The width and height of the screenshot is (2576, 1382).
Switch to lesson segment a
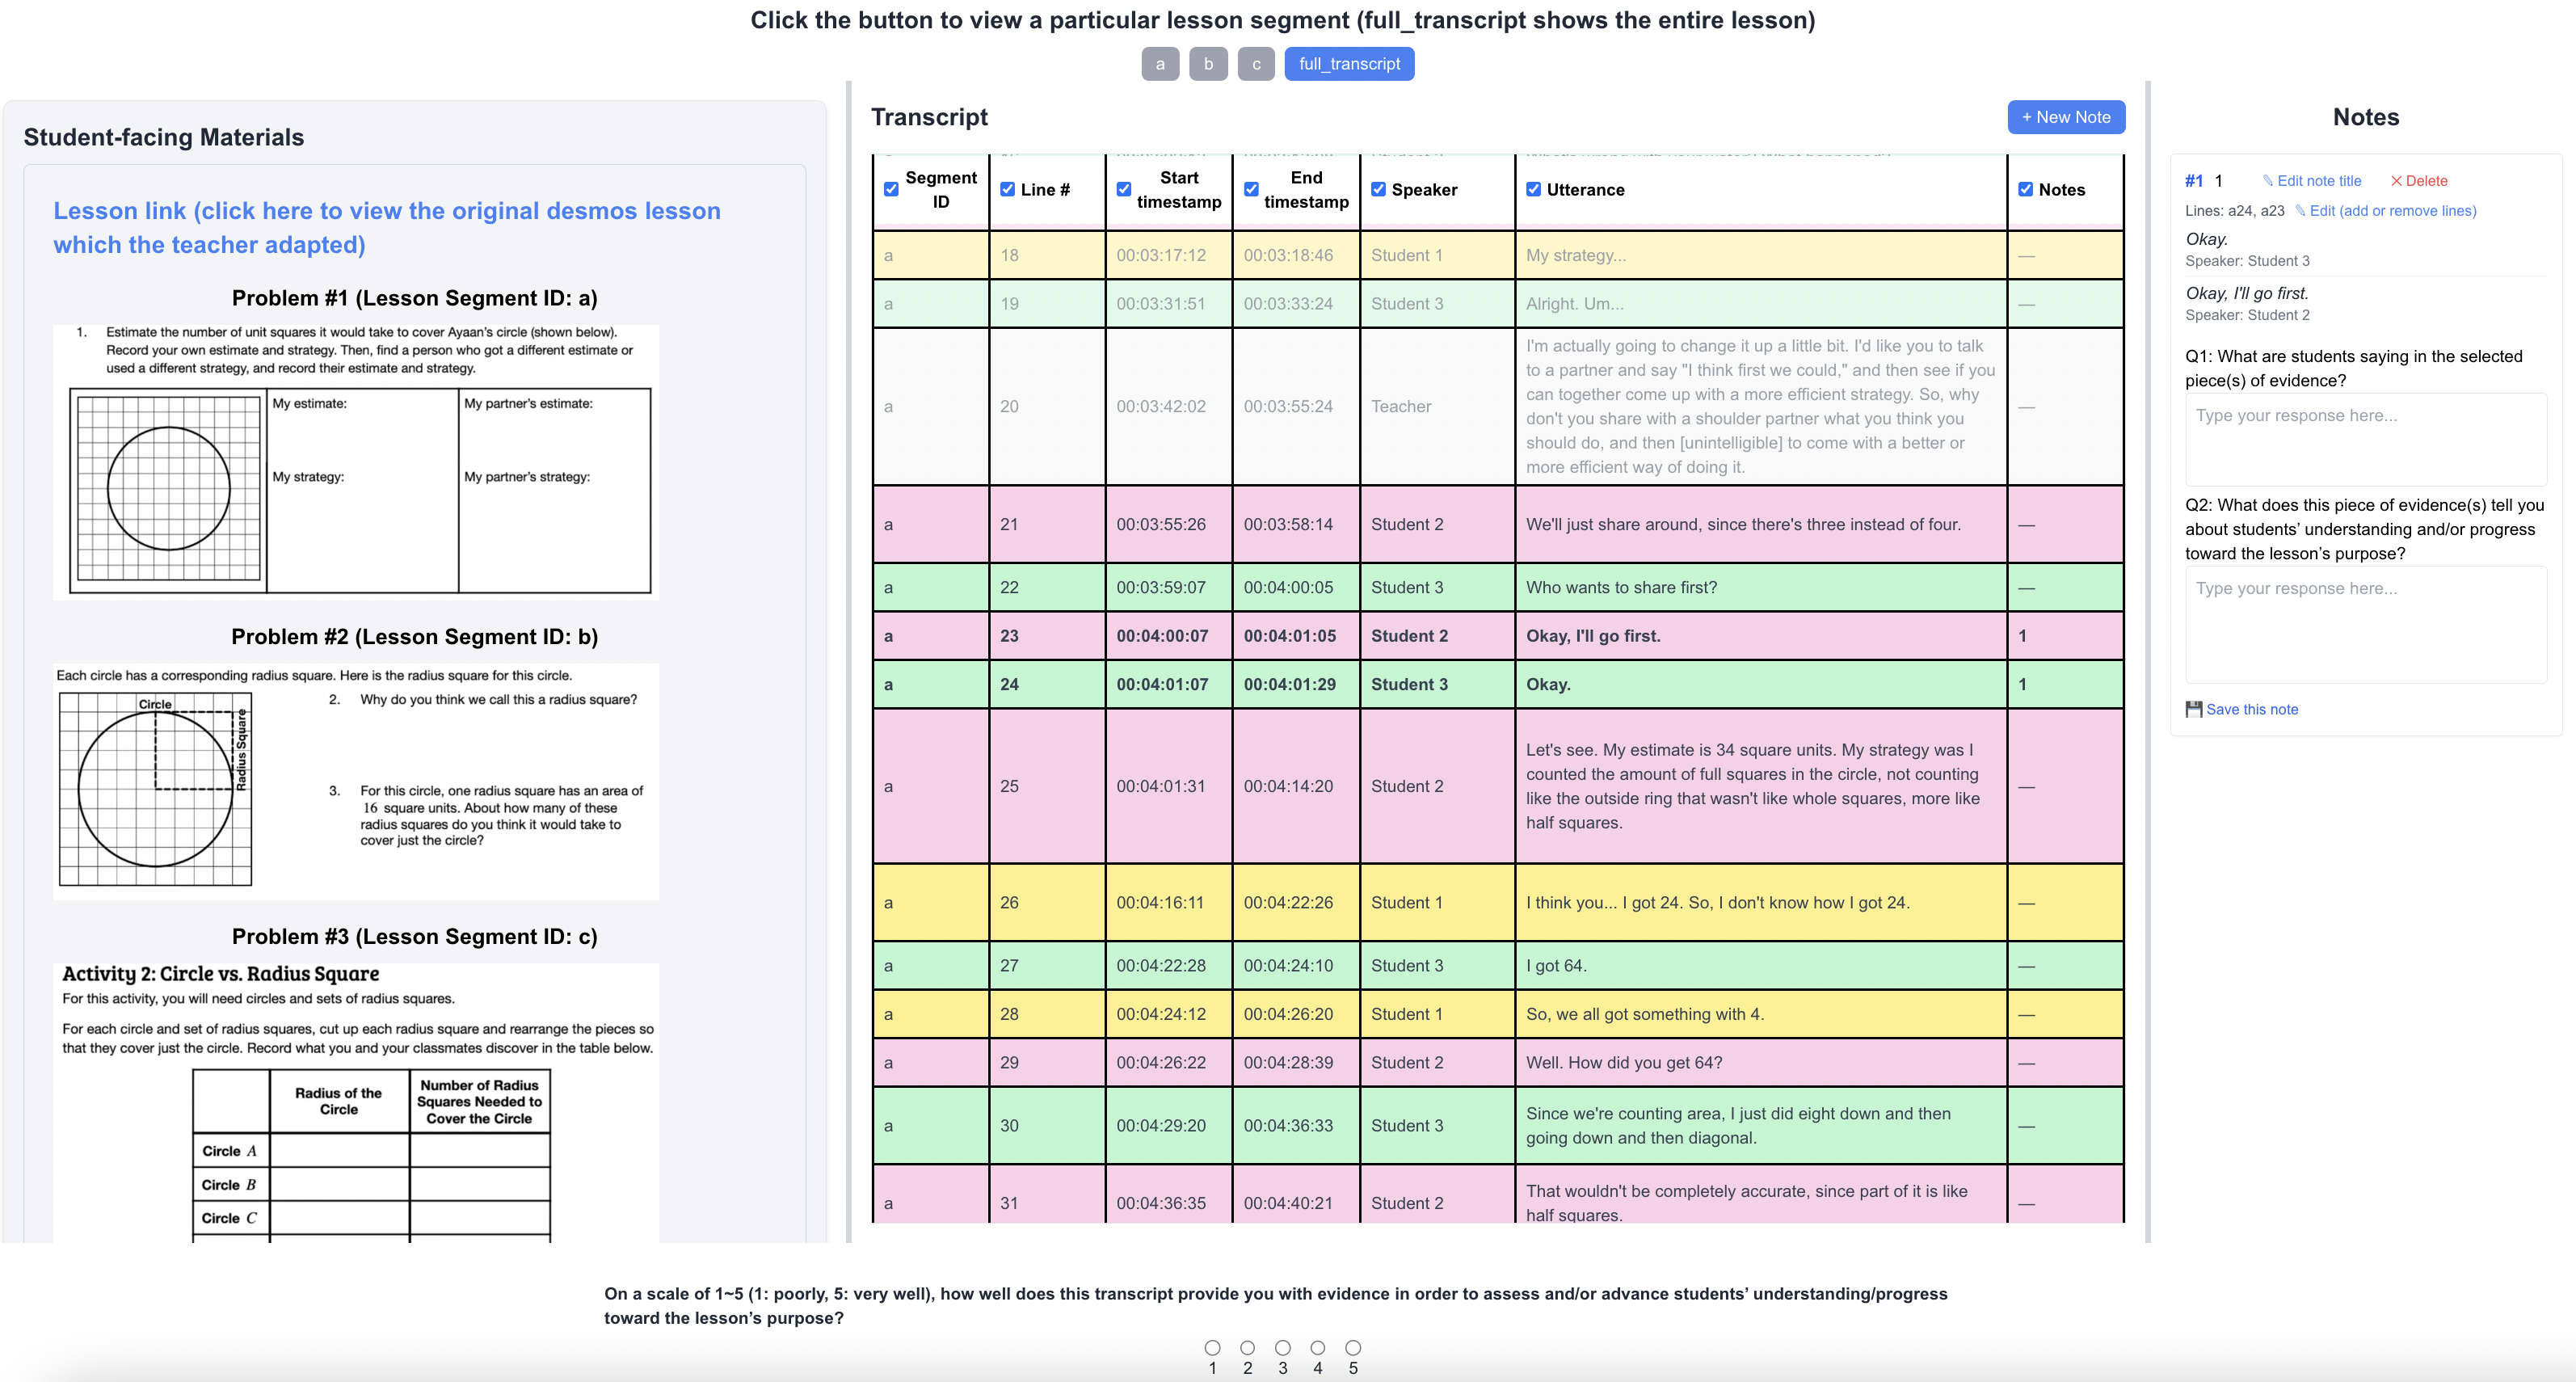[1160, 64]
